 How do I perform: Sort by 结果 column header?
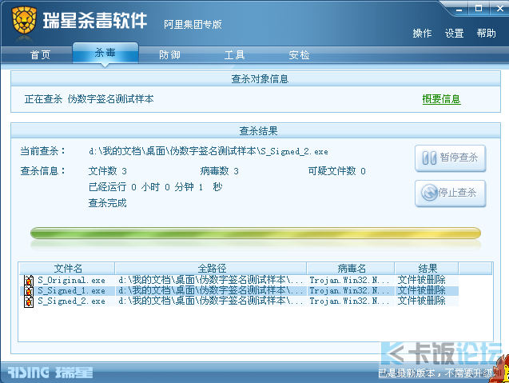(x=427, y=269)
